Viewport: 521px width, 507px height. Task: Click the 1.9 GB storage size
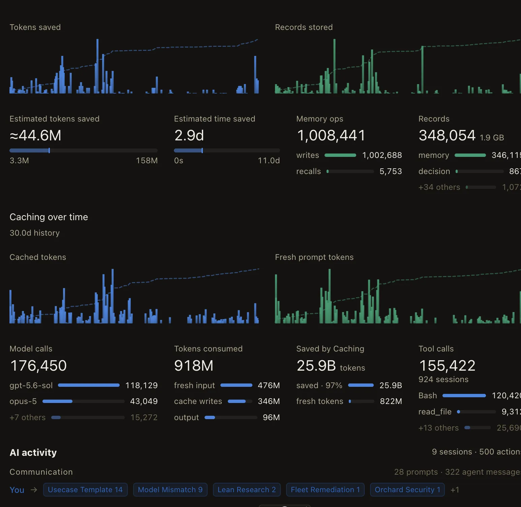click(492, 138)
